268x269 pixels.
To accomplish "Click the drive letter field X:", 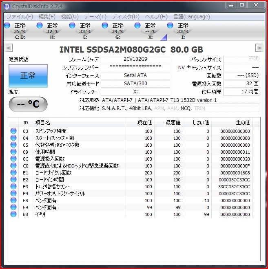I will [135, 92].
